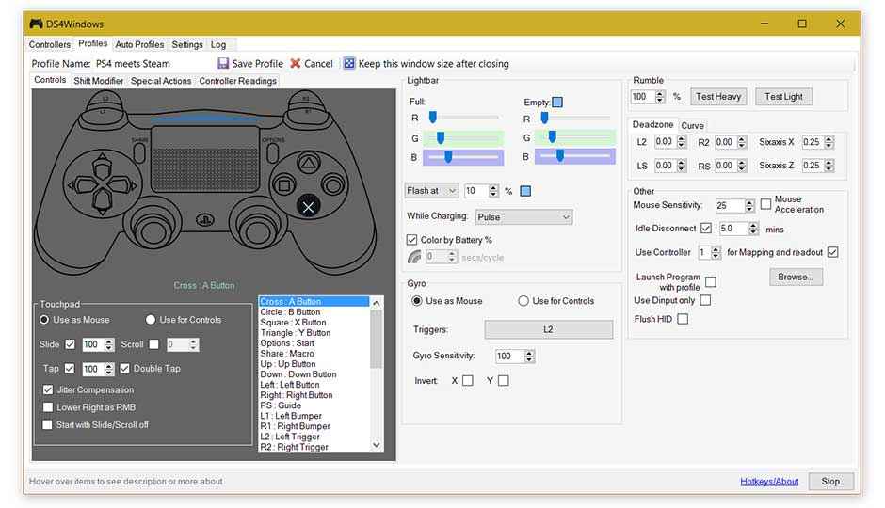Screen dimensions: 885x508
Task: Click the Share button on controller image
Action: pyautogui.click(x=139, y=152)
